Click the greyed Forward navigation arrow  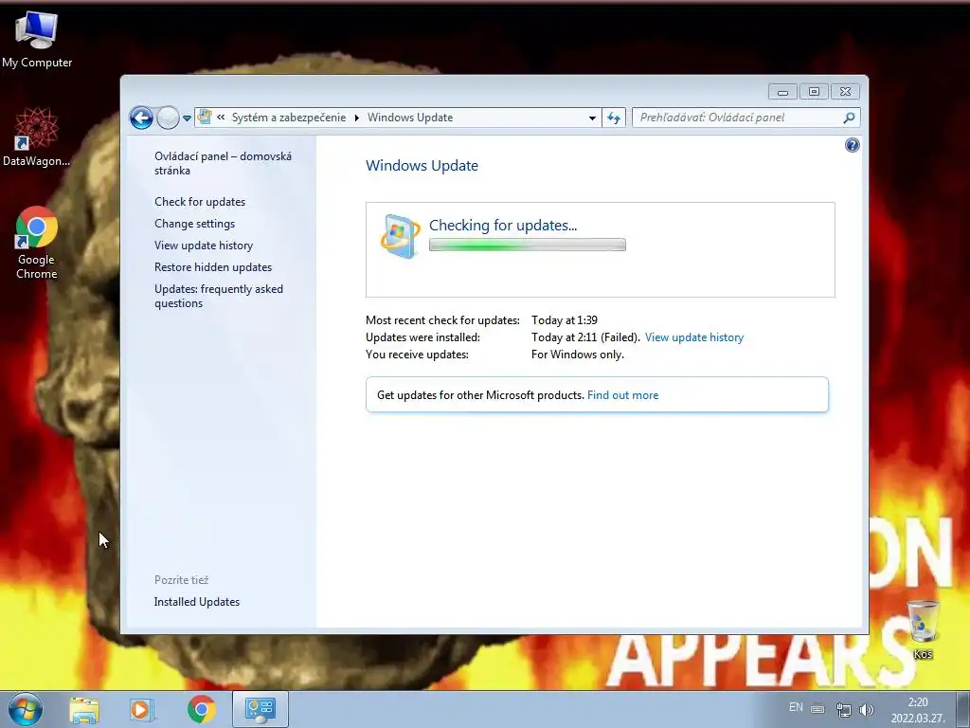(x=168, y=118)
